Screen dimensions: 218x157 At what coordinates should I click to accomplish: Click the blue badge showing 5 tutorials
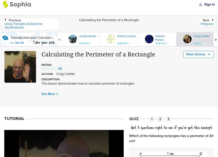(5, 38)
